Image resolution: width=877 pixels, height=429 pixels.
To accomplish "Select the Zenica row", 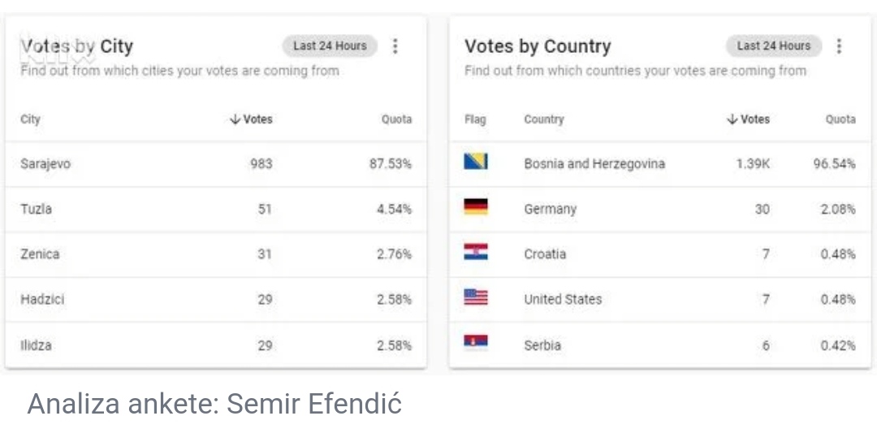I will tap(216, 254).
